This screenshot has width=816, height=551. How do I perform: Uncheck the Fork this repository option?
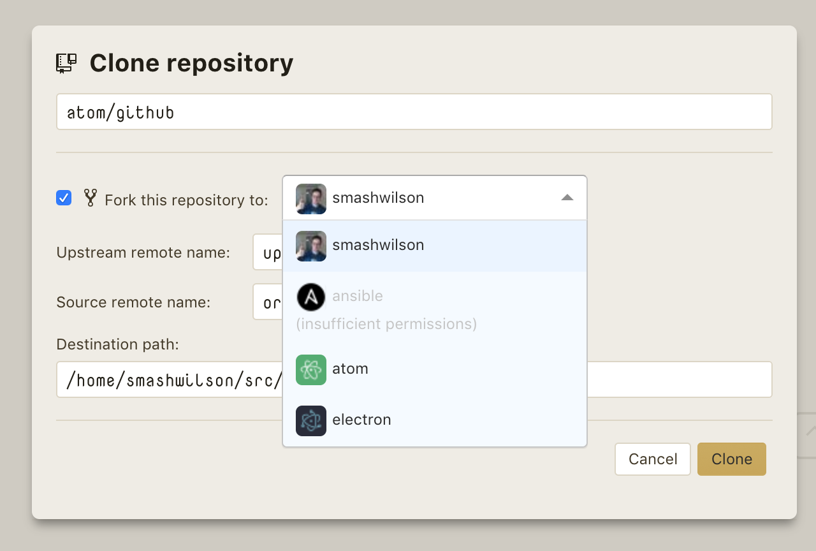pyautogui.click(x=63, y=198)
